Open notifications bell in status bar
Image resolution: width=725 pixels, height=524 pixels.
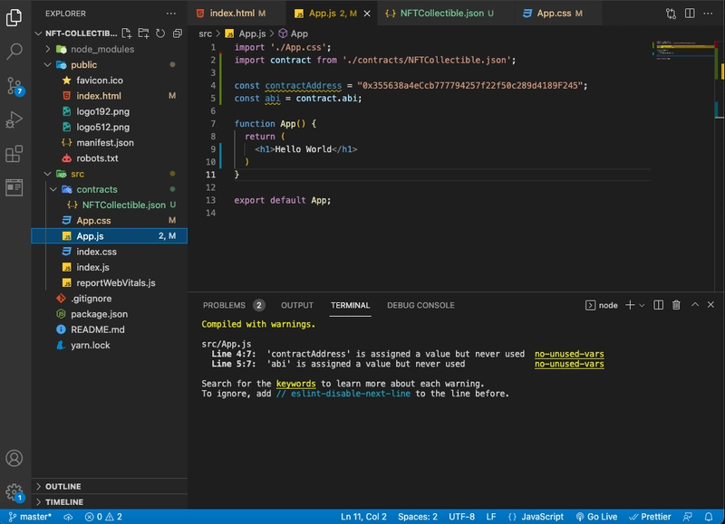pos(709,517)
